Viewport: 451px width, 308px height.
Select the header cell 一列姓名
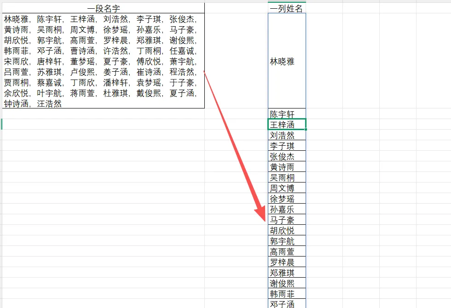coord(287,8)
